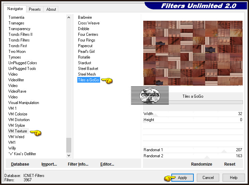The height and width of the screenshot is (185, 249).
Task: Click the Width value 32
Action: click(x=240, y=114)
